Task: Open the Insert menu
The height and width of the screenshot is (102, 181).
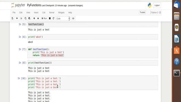Action: 36,12
